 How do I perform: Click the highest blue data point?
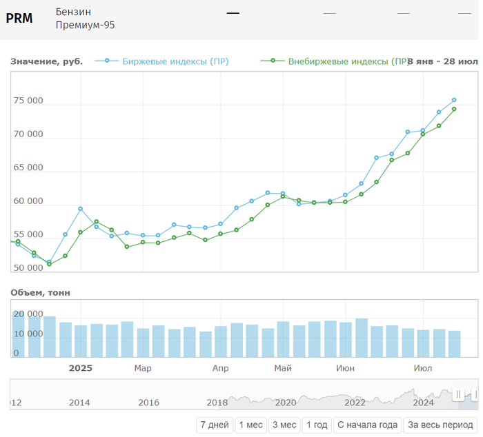454,100
